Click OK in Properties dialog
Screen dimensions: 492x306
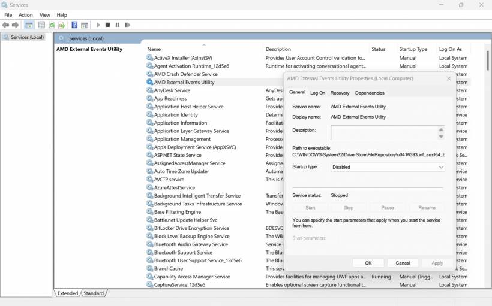368,263
